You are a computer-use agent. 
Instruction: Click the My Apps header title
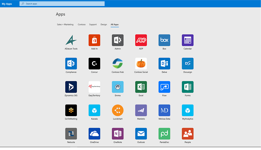7,4
